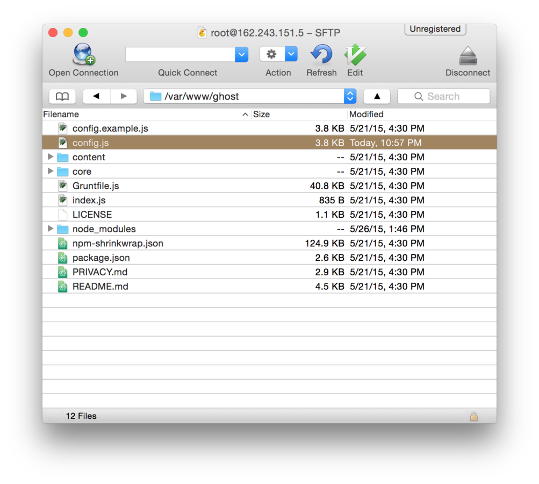Image resolution: width=539 pixels, height=484 pixels.
Task: Select the npm-shrinkwrap.json file name
Action: (x=118, y=243)
